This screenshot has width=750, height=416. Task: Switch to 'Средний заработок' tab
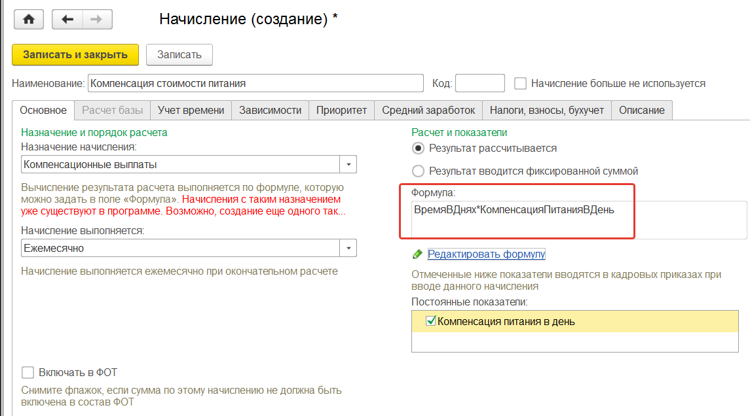tap(428, 110)
